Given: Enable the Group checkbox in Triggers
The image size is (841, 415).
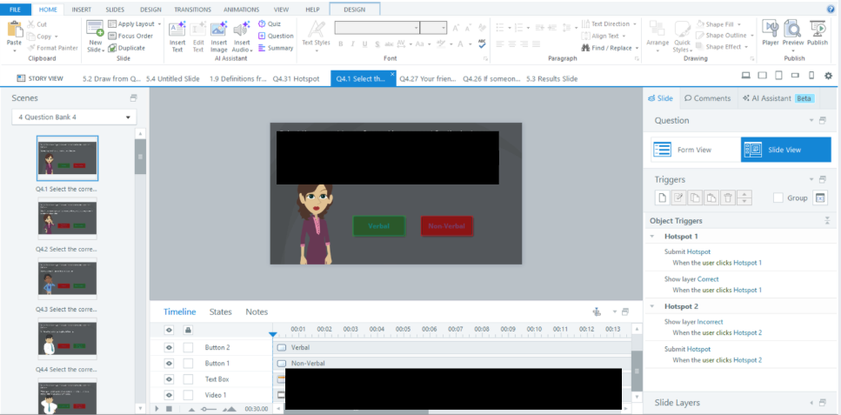Looking at the screenshot, I should 778,198.
